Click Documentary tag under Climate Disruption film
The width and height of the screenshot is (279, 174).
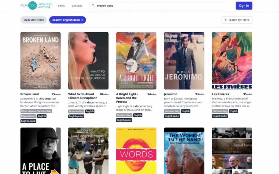(x=76, y=111)
